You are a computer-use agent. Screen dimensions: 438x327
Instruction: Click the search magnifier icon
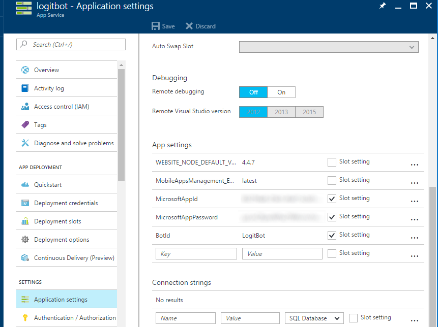[x=24, y=44]
